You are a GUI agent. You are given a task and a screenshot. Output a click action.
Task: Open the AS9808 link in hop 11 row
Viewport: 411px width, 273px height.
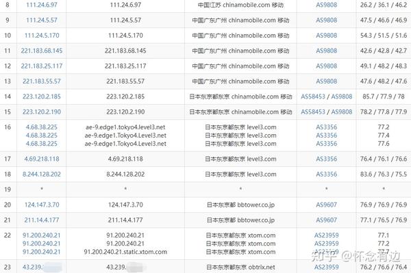[x=326, y=51]
